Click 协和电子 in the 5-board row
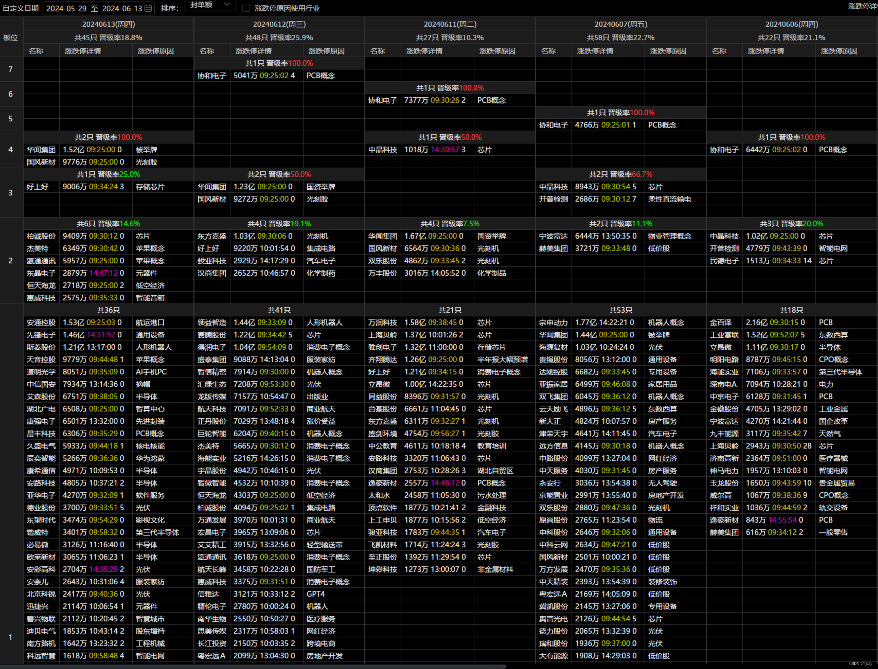The height and width of the screenshot is (669, 878). click(554, 125)
